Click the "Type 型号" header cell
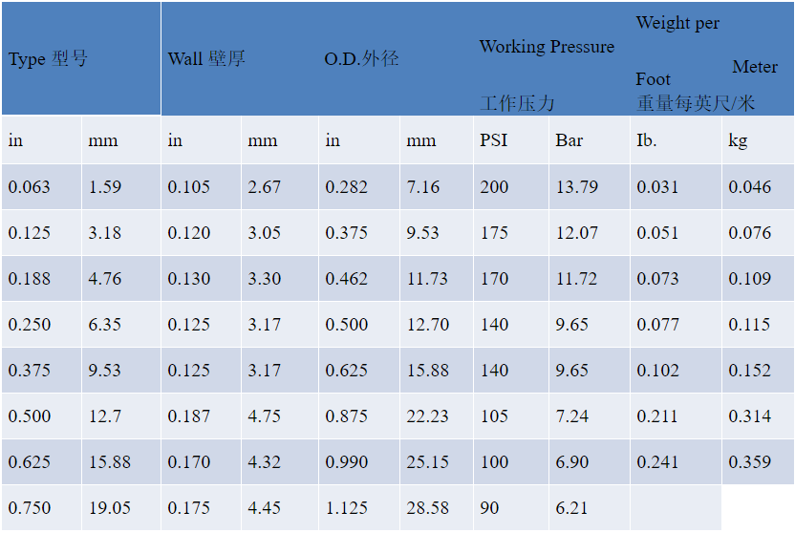 click(x=48, y=59)
